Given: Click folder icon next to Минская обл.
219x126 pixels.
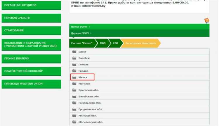Looking at the screenshot, I should 74,116.
